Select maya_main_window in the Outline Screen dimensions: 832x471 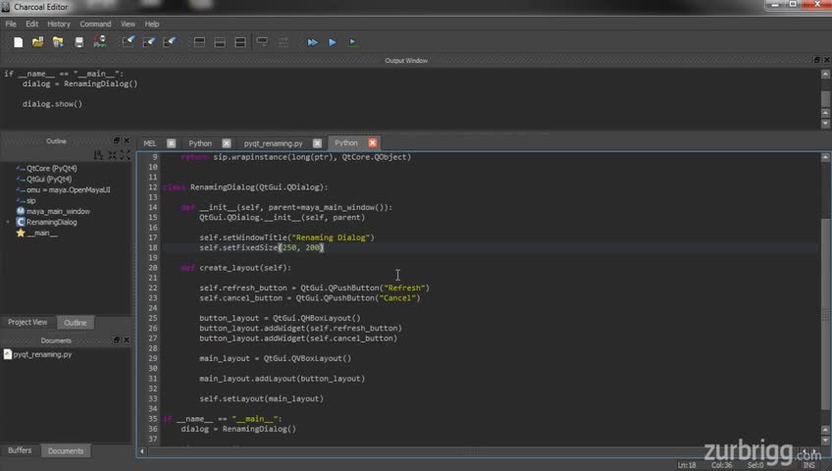tap(58, 211)
